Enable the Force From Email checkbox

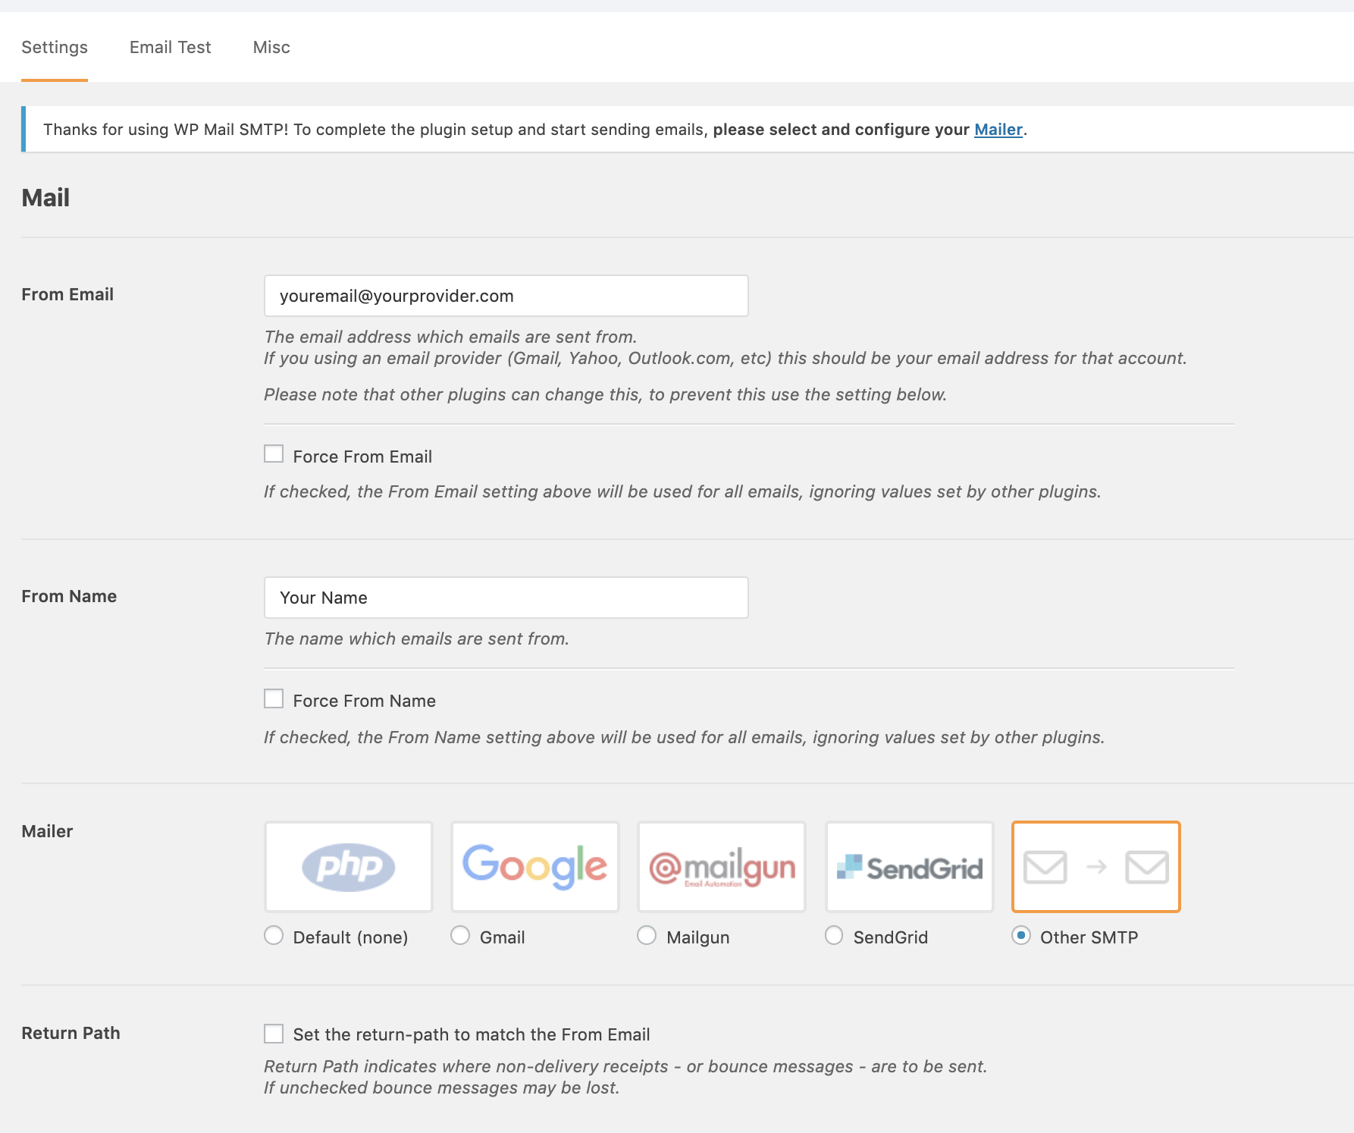coord(274,454)
